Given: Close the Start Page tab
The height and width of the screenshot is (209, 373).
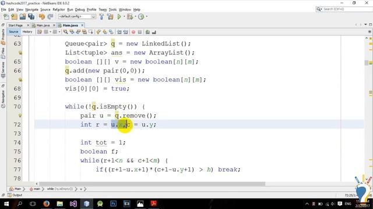Looking at the screenshot, I should (28, 25).
